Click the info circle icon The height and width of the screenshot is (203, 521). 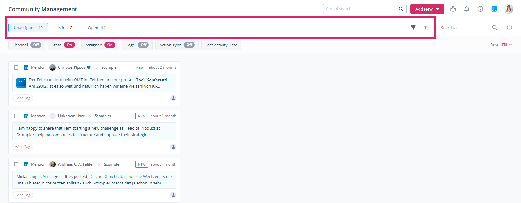(x=480, y=9)
